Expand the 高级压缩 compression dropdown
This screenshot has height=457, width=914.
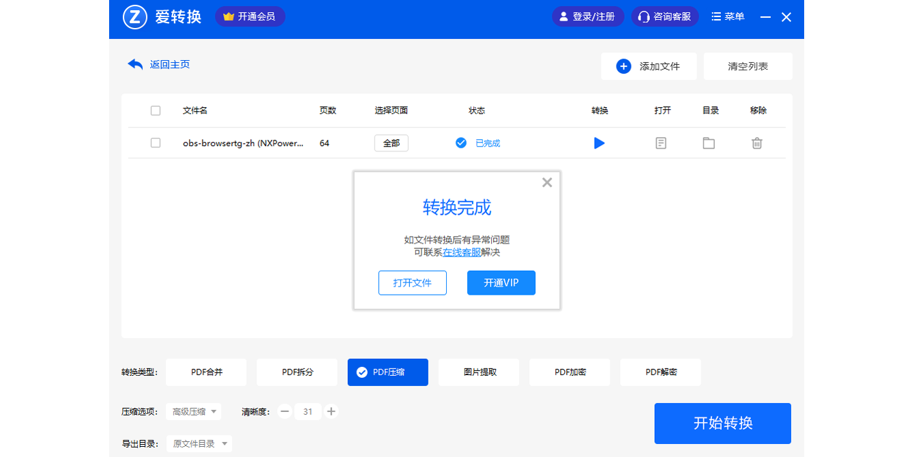point(194,411)
